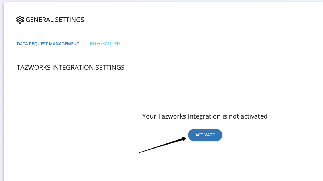Open the Data Request Management tab
This screenshot has height=181, width=323.
(x=48, y=44)
